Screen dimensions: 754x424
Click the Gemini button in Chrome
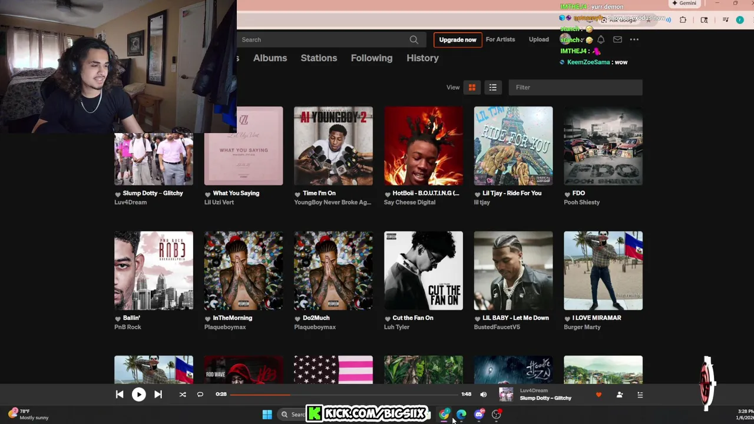click(684, 4)
